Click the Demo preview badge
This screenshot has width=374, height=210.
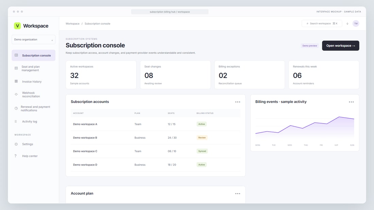310,46
